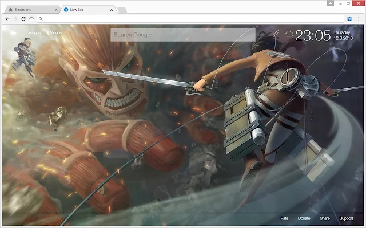Image resolution: width=366 pixels, height=228 pixels.
Task: Switch to the Extensions tab
Action: point(33,10)
